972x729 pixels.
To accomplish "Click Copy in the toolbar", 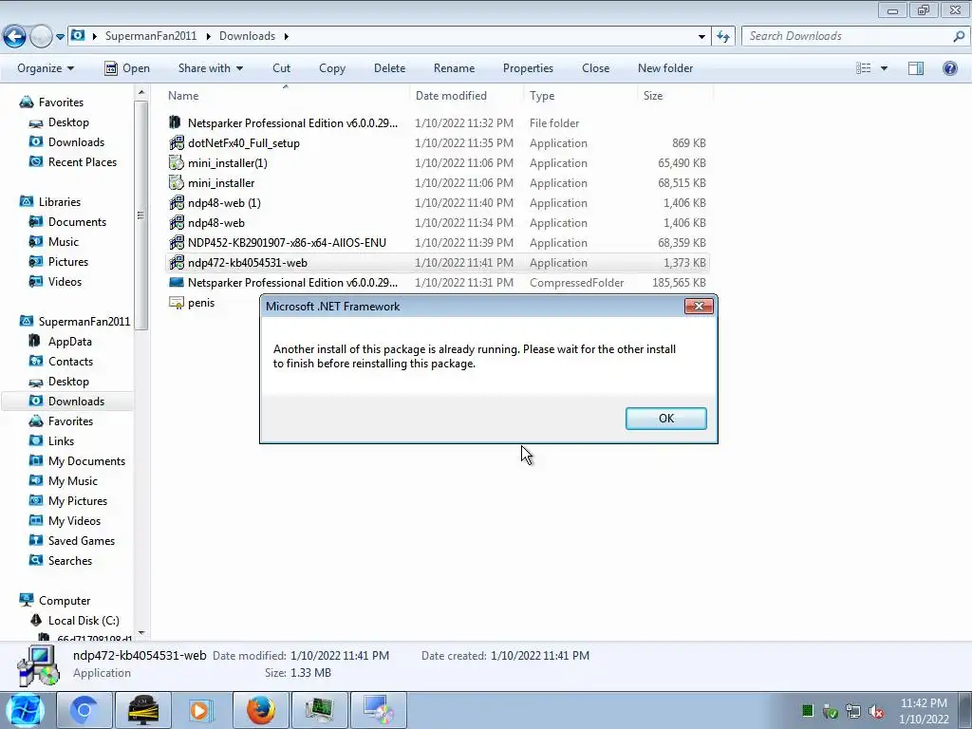I will (332, 68).
